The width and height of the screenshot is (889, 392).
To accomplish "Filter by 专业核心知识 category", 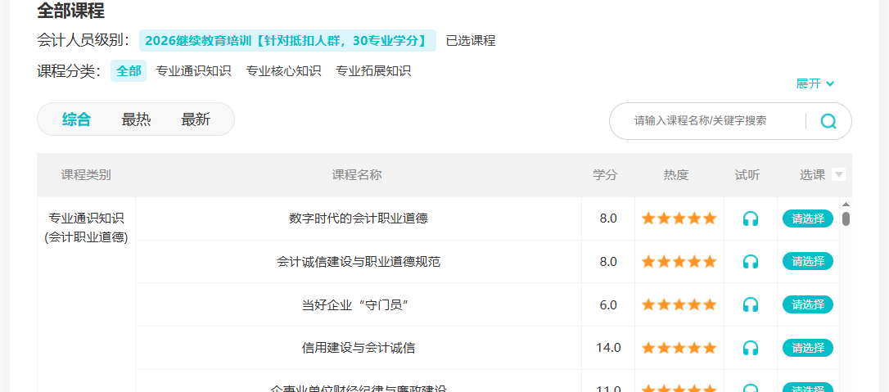I will click(x=283, y=71).
